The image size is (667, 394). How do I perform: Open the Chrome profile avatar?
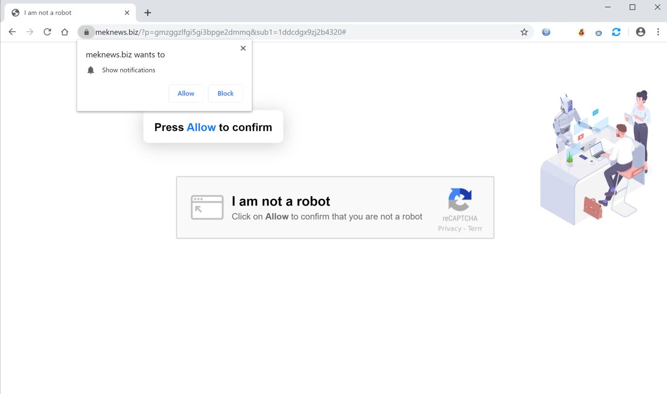[x=640, y=32]
